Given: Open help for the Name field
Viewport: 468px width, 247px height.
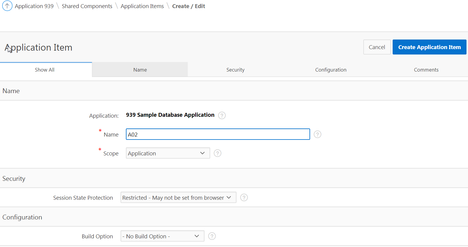Looking at the screenshot, I should [317, 134].
